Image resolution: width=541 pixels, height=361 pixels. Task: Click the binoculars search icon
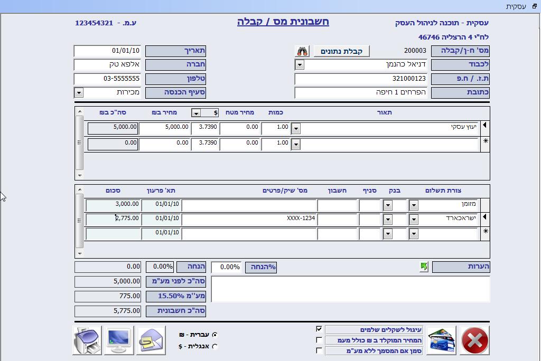[302, 51]
